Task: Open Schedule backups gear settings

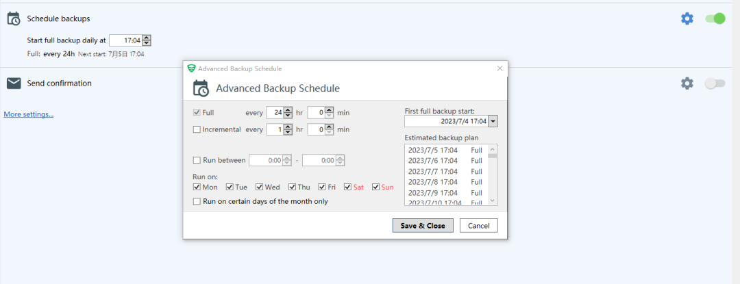Action: (x=687, y=18)
